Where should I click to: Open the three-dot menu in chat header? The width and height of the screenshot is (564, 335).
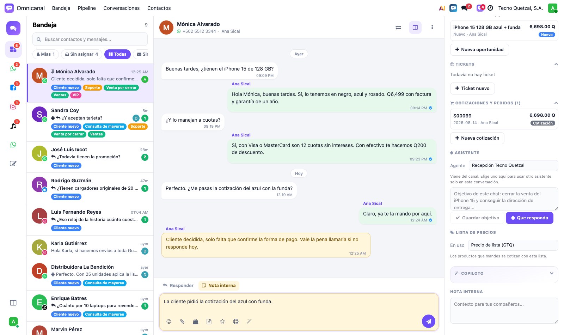click(x=432, y=28)
